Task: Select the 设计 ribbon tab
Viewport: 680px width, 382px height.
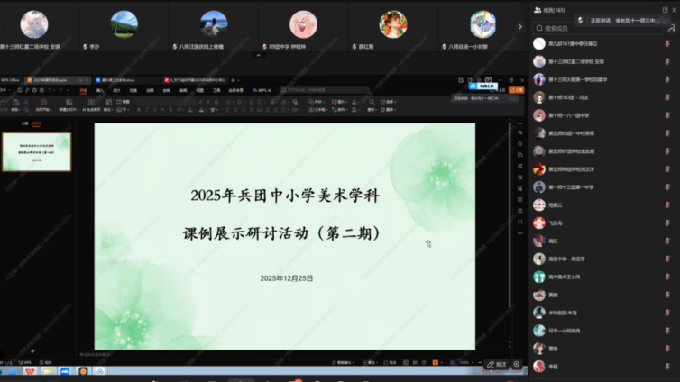Action: click(x=116, y=90)
